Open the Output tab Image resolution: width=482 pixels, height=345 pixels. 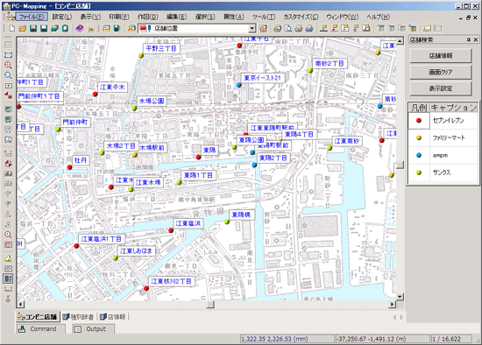point(93,328)
